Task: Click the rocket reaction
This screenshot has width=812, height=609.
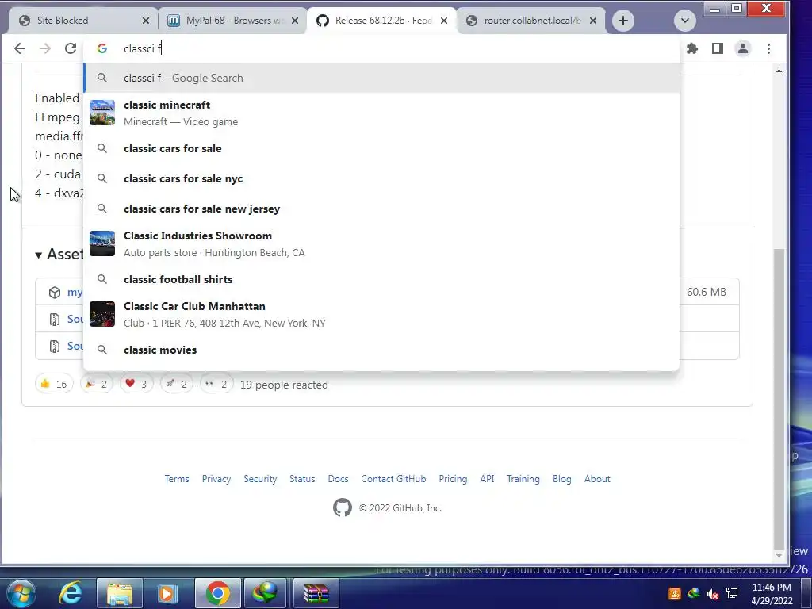Action: click(x=176, y=384)
